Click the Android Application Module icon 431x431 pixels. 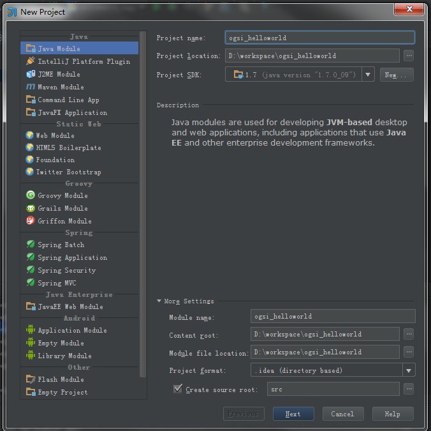[x=31, y=329]
